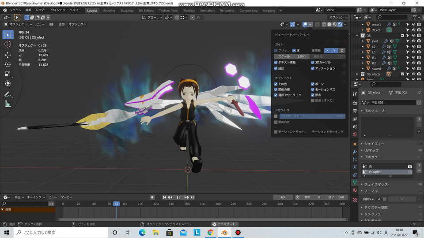Image resolution: width=424 pixels, height=238 pixels.
Task: Select the Move tool
Action: click(8, 55)
